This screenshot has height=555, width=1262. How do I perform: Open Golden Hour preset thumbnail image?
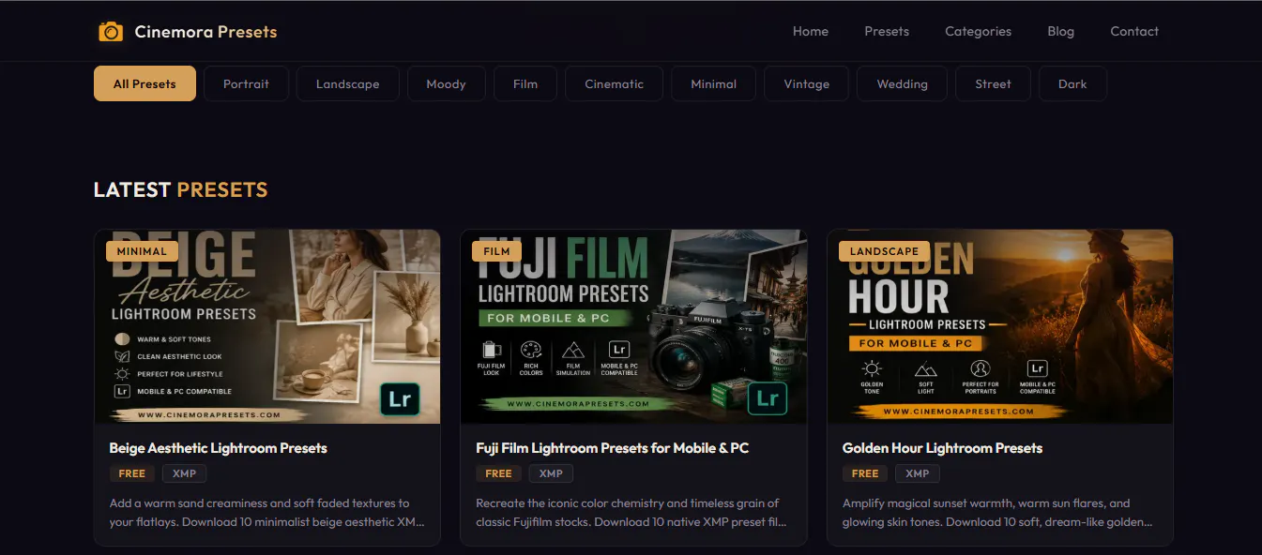(1000, 326)
